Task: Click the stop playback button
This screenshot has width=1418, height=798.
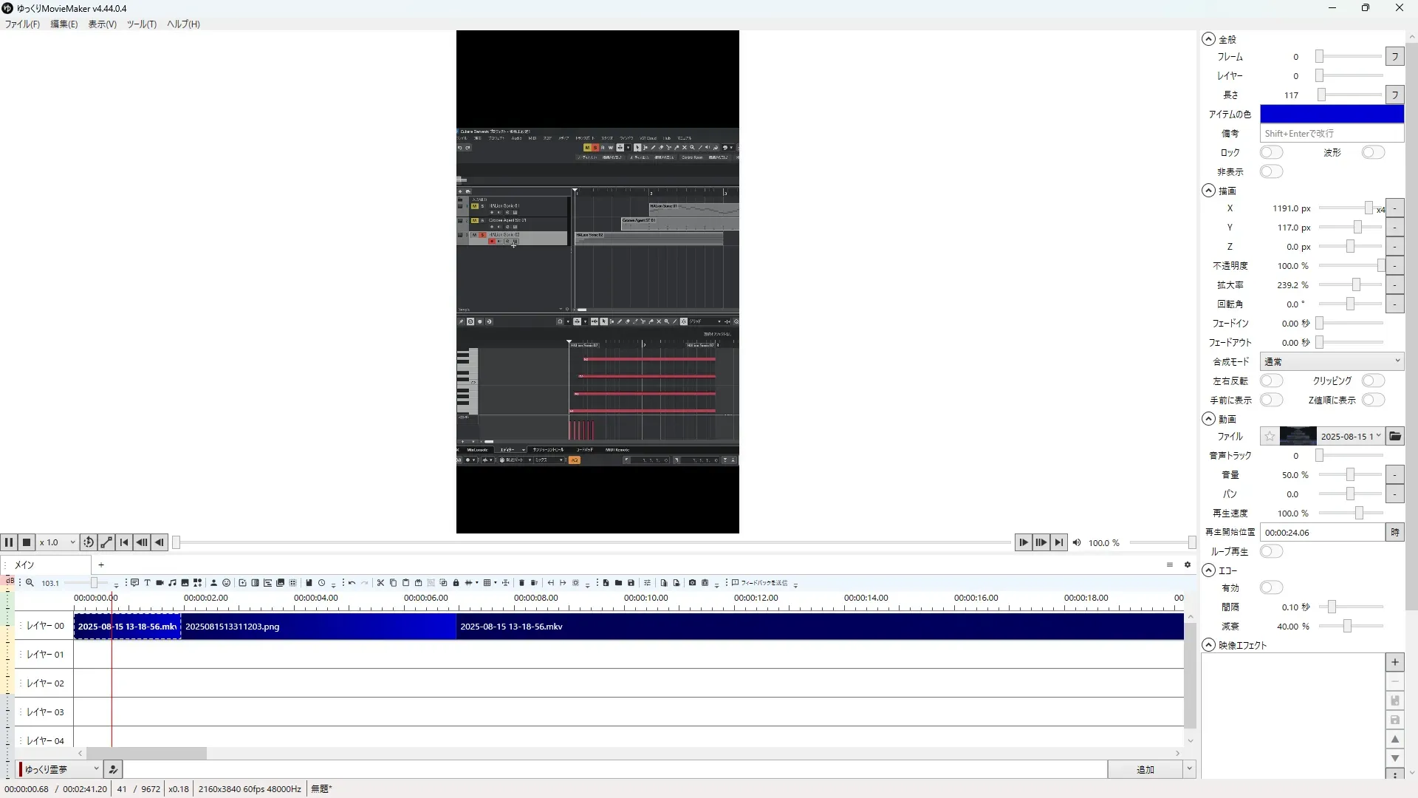Action: click(27, 542)
